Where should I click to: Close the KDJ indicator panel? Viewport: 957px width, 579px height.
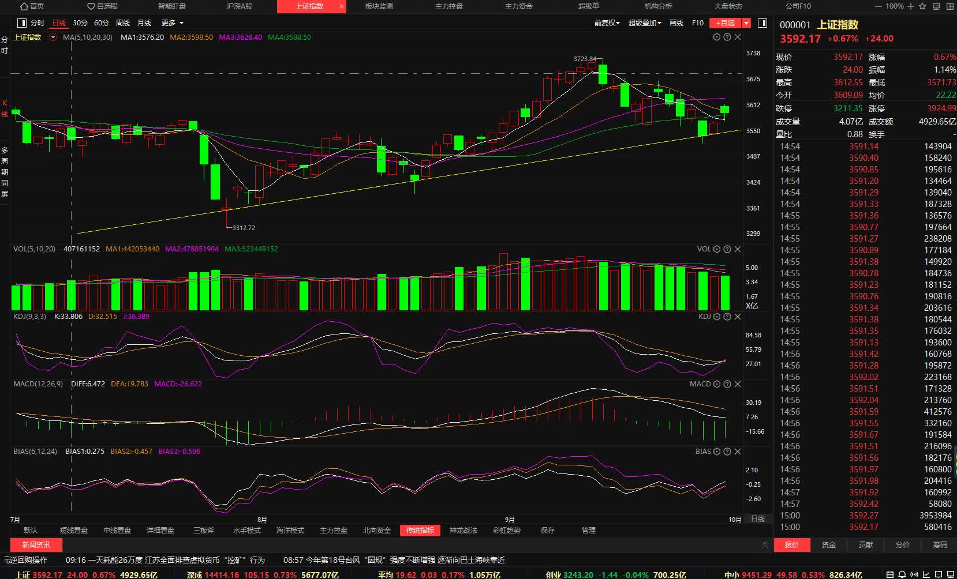(x=738, y=317)
